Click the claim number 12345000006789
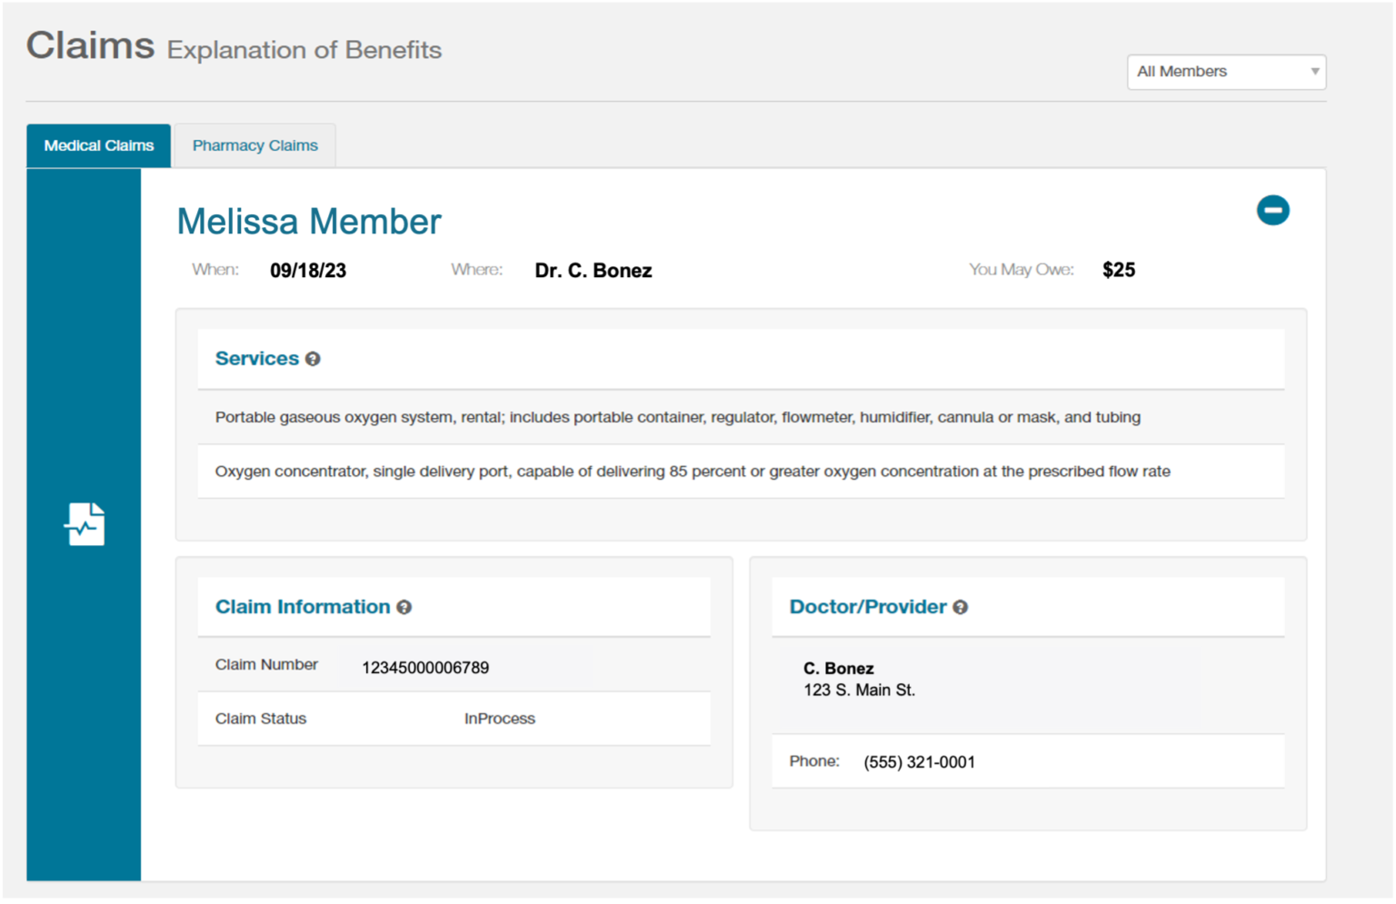Image resolution: width=1396 pixels, height=904 pixels. pyautogui.click(x=425, y=668)
